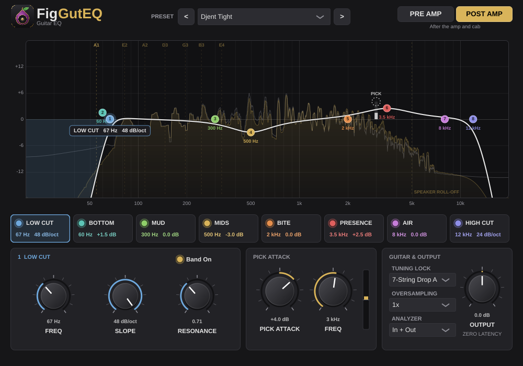Click the A1 note marker label
This screenshot has width=523, height=366.
tap(96, 45)
